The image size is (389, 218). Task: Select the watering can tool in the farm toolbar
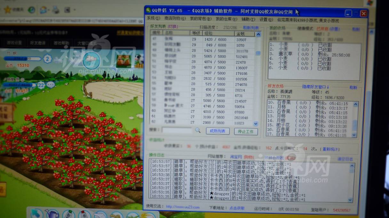tap(53, 213)
